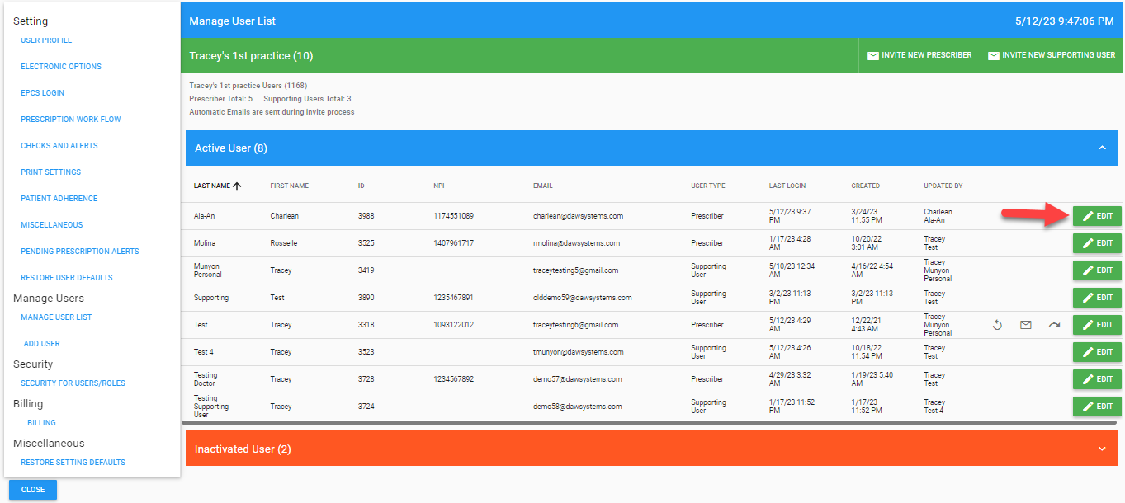Open Print Settings
Image resolution: width=1125 pixels, height=503 pixels.
click(x=51, y=172)
